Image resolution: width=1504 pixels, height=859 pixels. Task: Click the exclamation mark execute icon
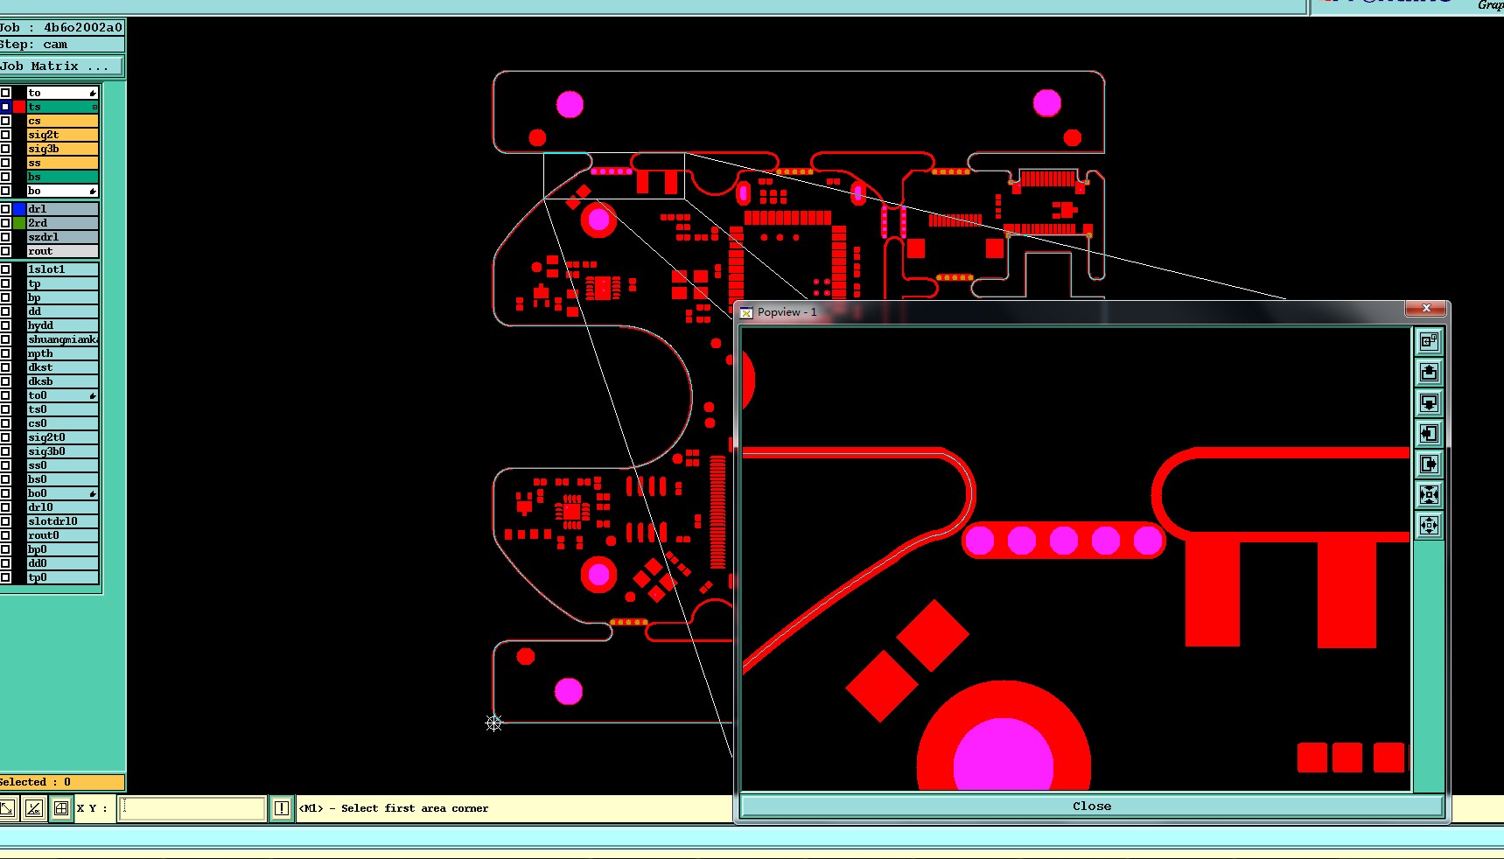point(281,808)
